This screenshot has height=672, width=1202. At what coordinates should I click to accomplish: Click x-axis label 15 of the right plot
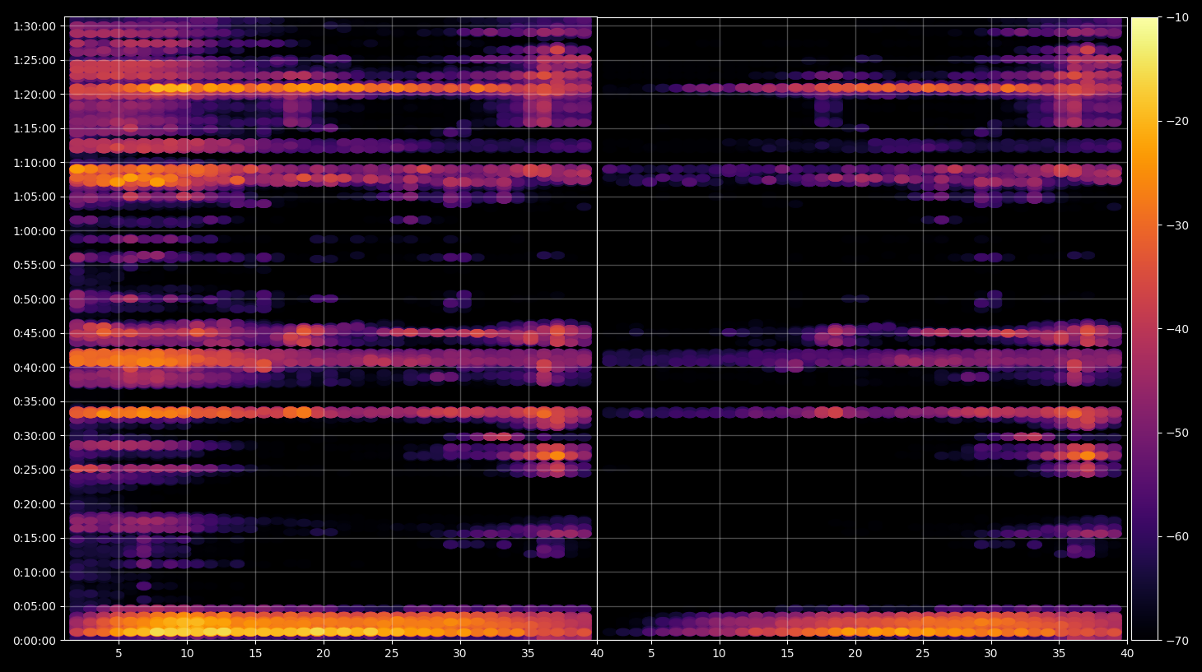click(787, 654)
